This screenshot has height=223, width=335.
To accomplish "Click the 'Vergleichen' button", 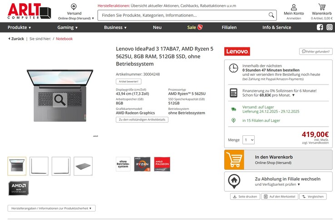I will [313, 197].
